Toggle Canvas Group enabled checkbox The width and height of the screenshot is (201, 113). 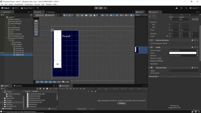coord(154,68)
